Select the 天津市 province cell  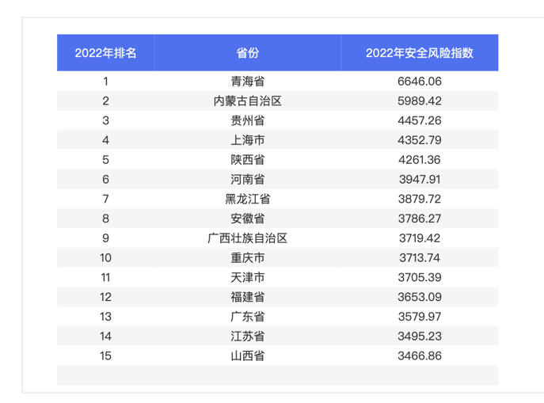(247, 277)
